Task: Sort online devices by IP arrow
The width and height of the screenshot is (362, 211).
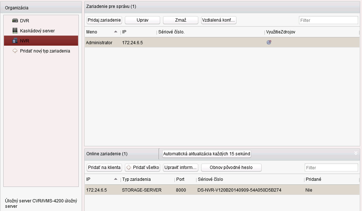Action: [116, 179]
